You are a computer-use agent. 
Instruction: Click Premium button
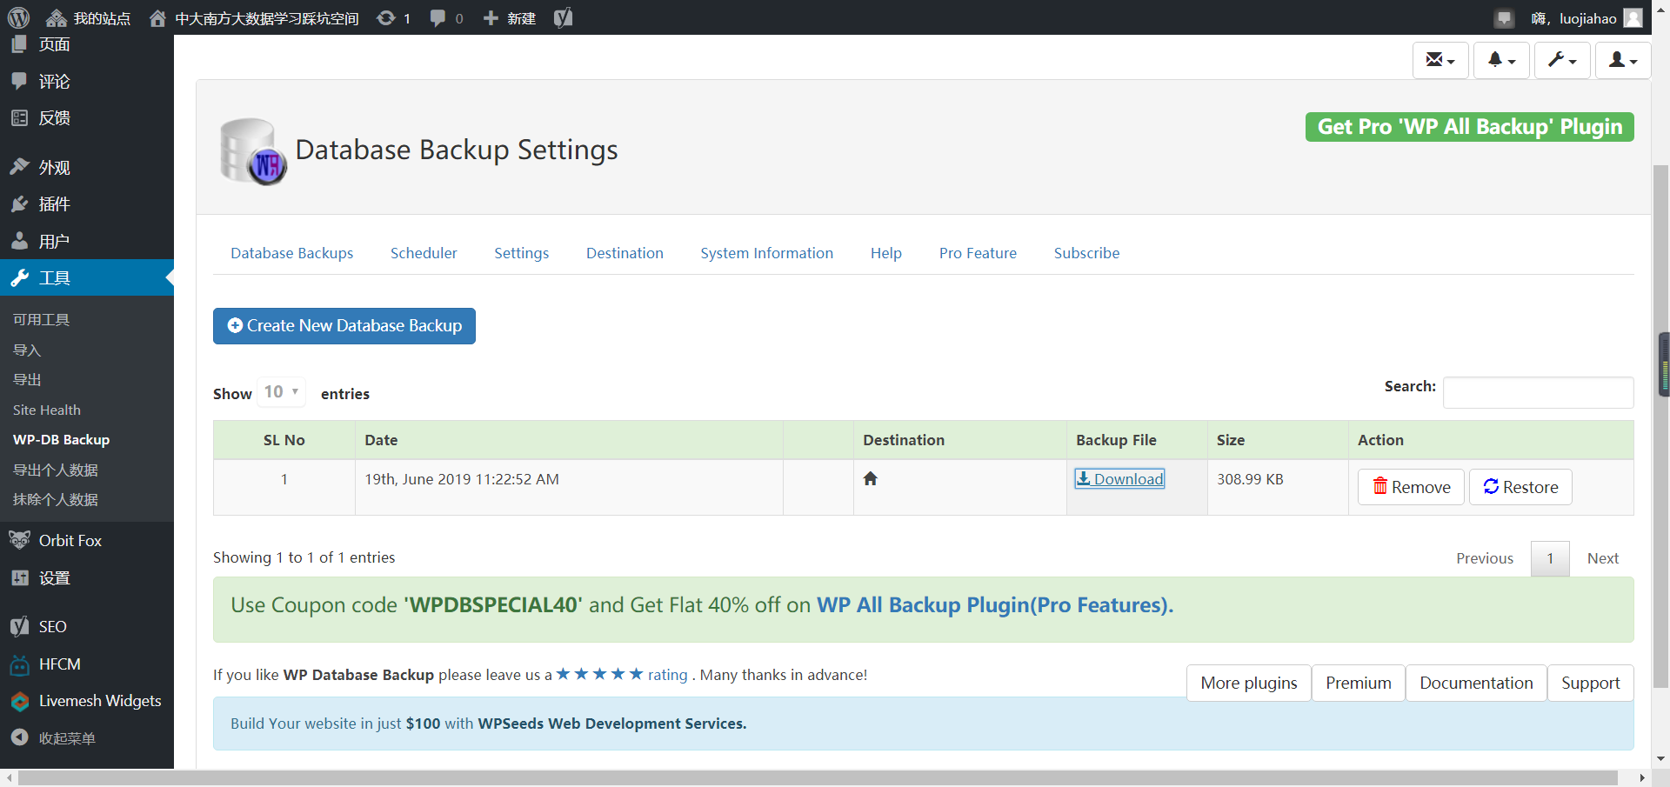pos(1359,683)
